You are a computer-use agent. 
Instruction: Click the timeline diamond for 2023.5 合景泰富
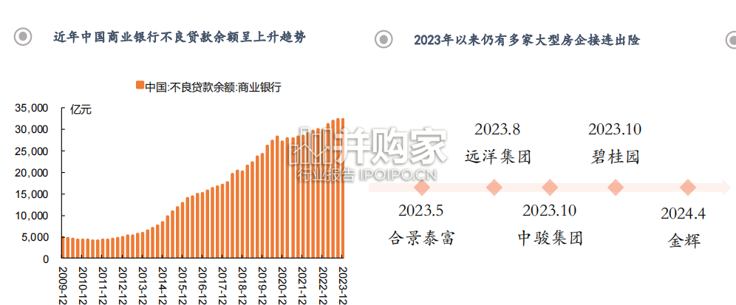tap(423, 188)
